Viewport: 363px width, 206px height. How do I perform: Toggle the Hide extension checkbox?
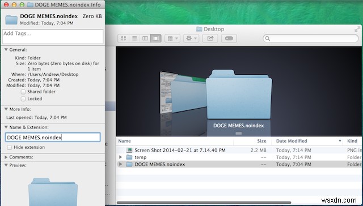pos(9,147)
